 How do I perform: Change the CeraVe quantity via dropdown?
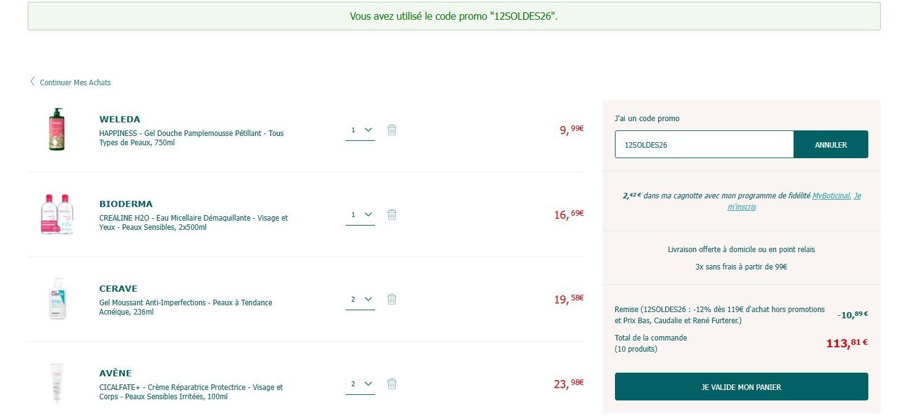pyautogui.click(x=360, y=299)
